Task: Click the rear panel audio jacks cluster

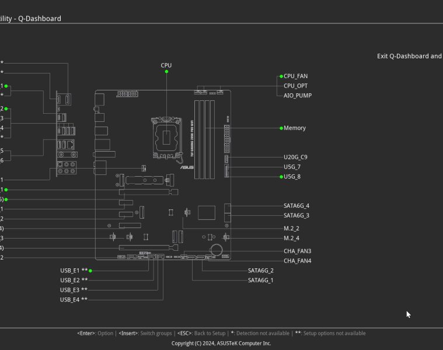Action: pos(67,167)
